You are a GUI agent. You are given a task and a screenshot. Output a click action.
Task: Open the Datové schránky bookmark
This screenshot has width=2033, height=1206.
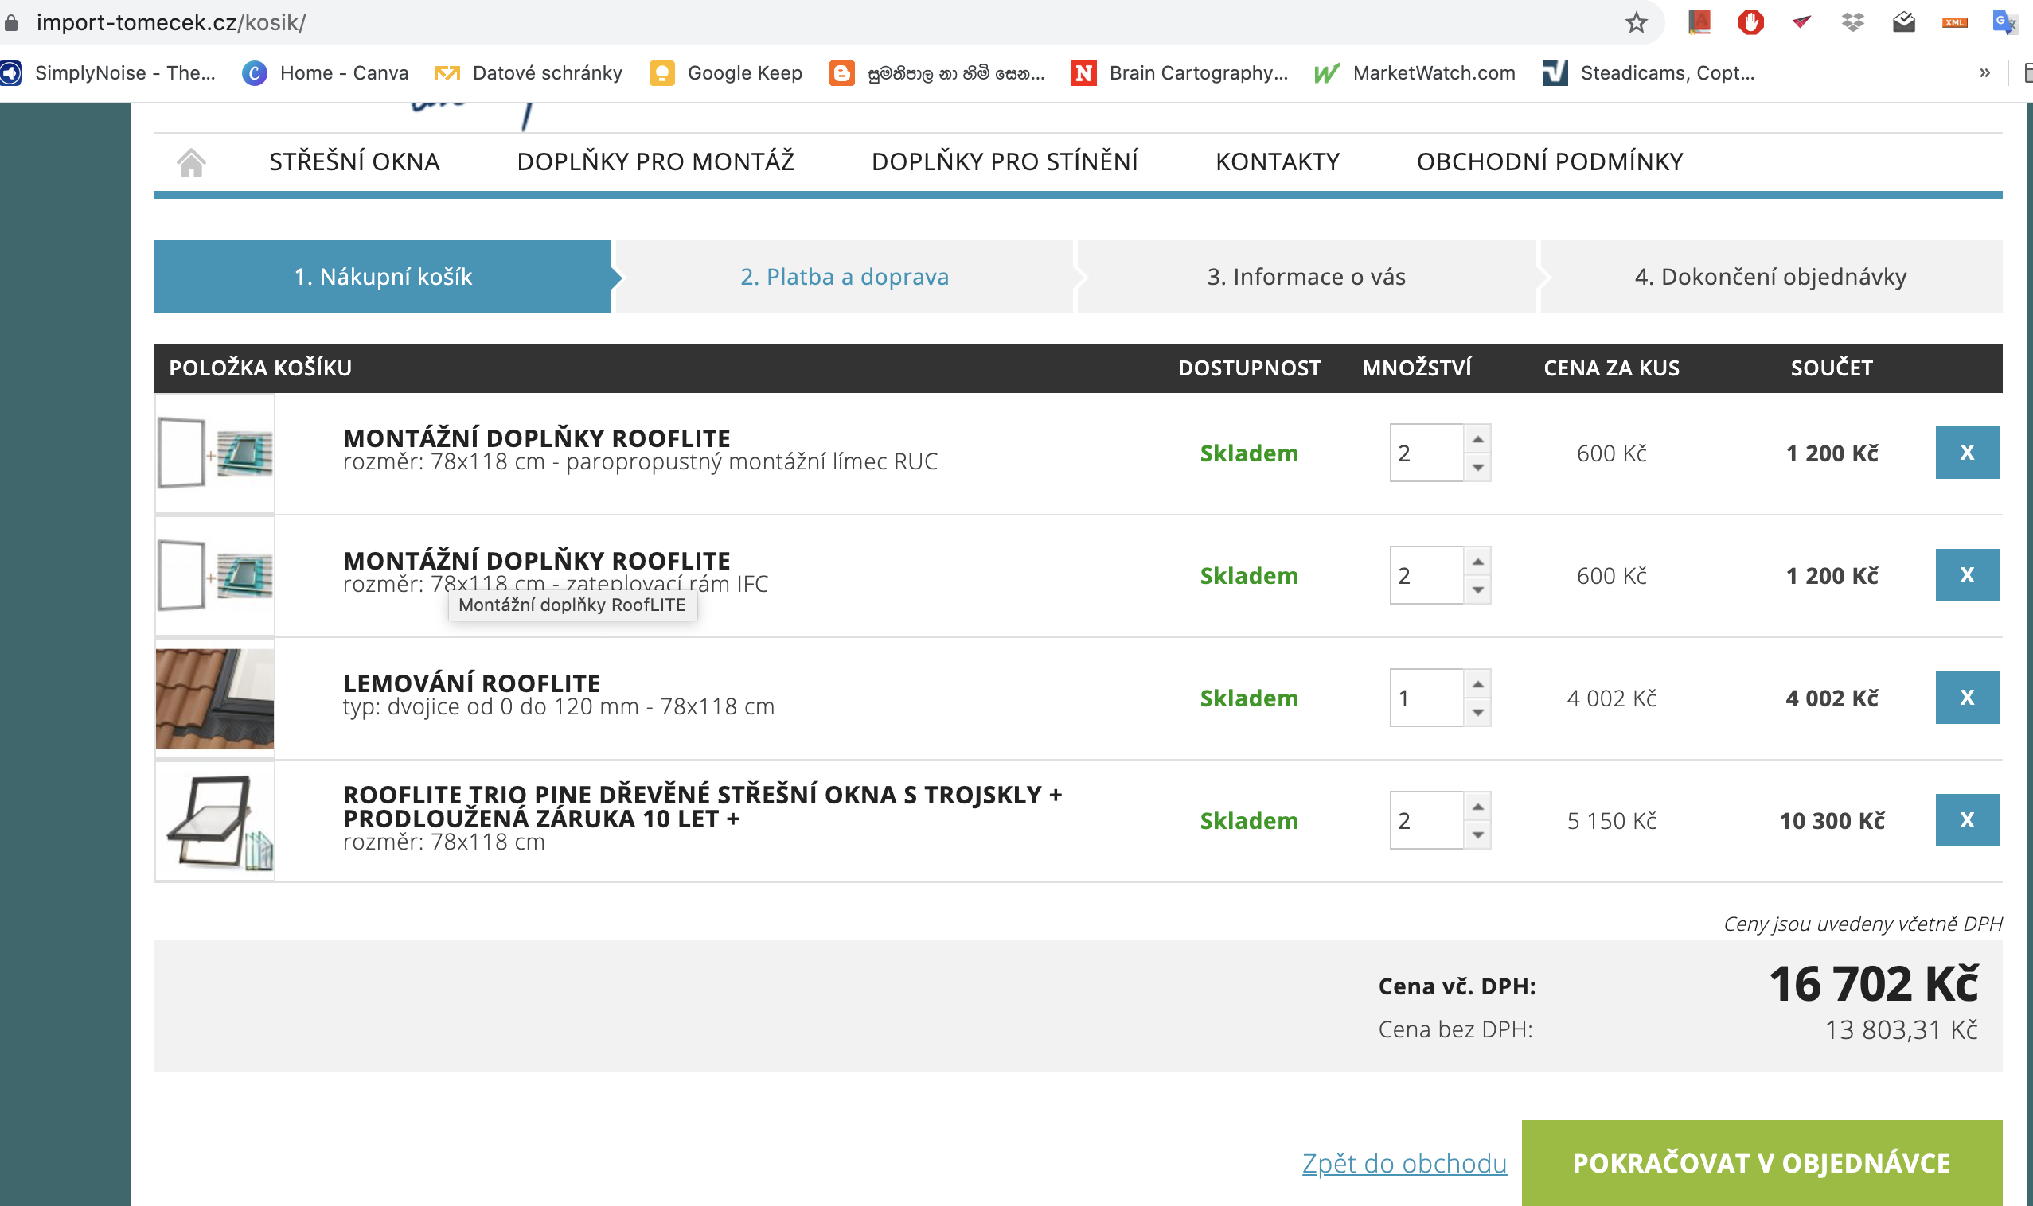(x=529, y=73)
